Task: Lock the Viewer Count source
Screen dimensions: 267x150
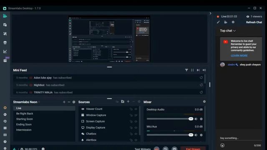Action: pyautogui.click(x=131, y=109)
